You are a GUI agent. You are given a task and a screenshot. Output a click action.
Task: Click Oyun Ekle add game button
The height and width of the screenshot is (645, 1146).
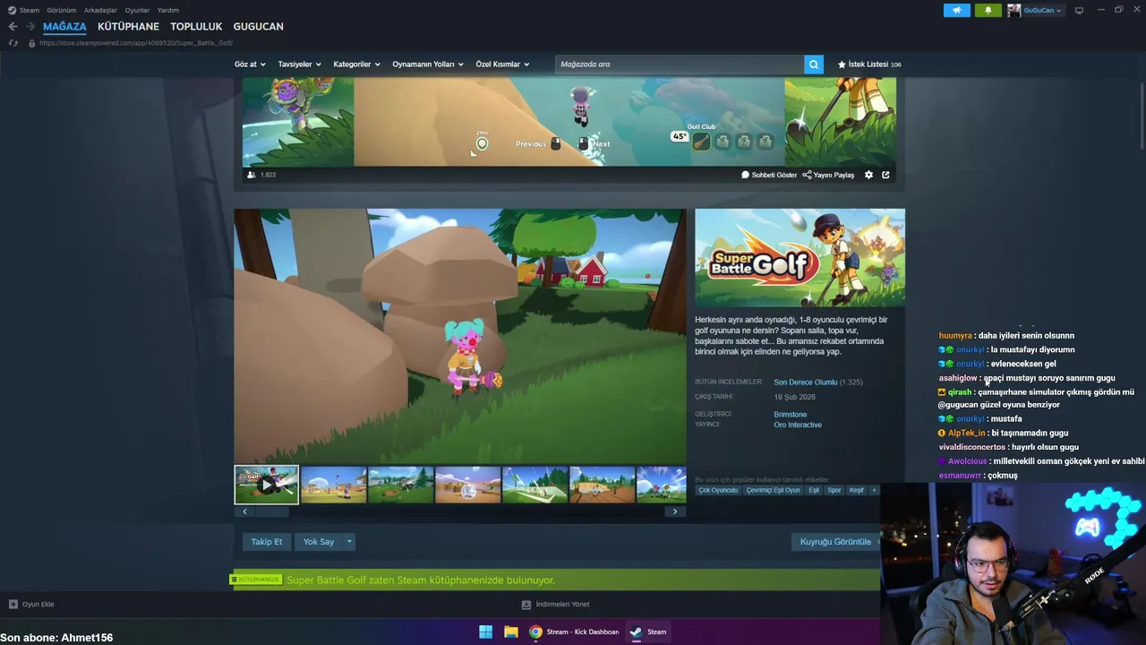31,605
